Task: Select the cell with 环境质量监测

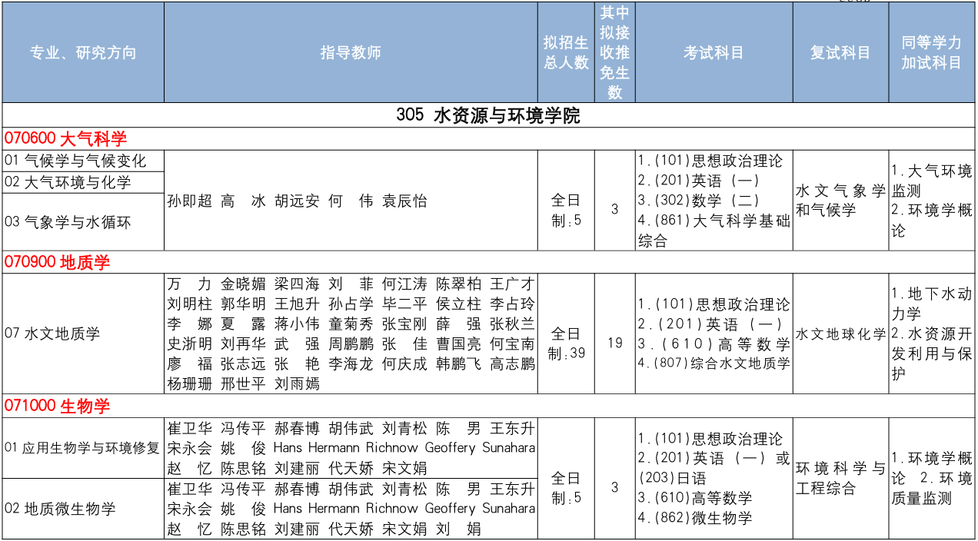Action: point(932,478)
